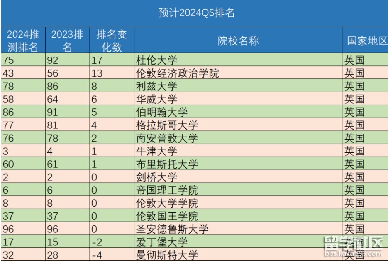The width and height of the screenshot is (388, 262).
Task: Click the school name 南安普敦大学
Action: click(x=167, y=138)
